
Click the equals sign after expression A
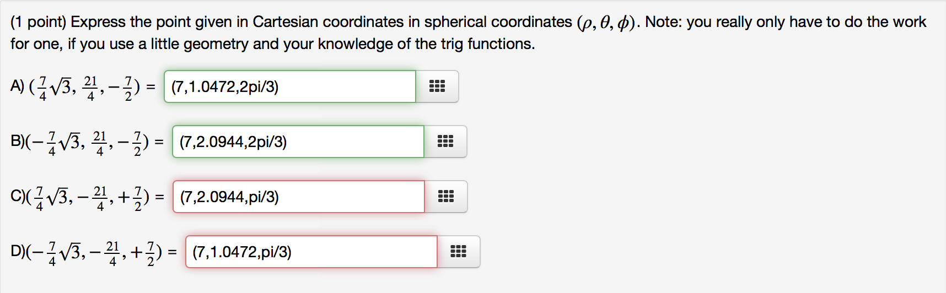click(x=151, y=87)
